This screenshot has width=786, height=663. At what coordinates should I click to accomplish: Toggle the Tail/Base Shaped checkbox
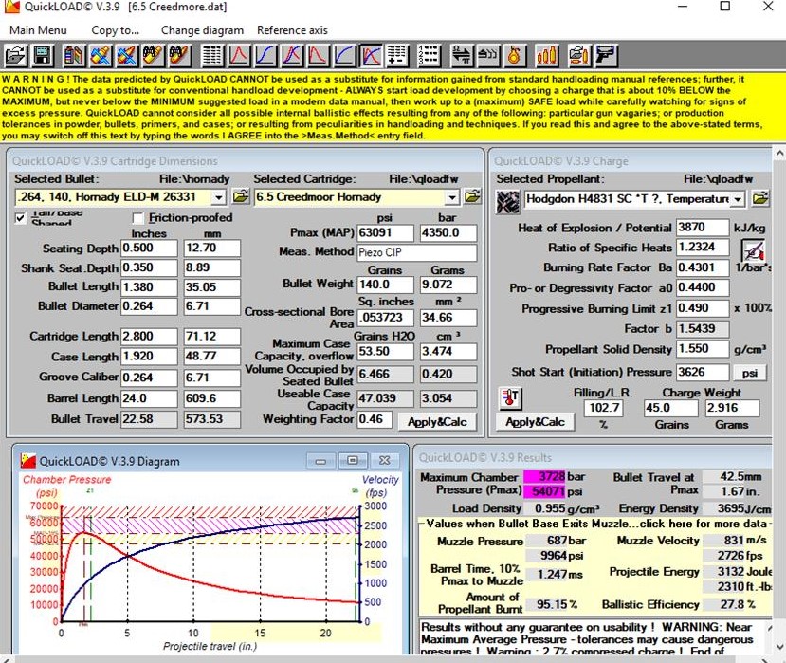[20, 218]
